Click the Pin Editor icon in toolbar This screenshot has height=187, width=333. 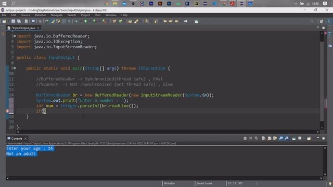click(197, 21)
